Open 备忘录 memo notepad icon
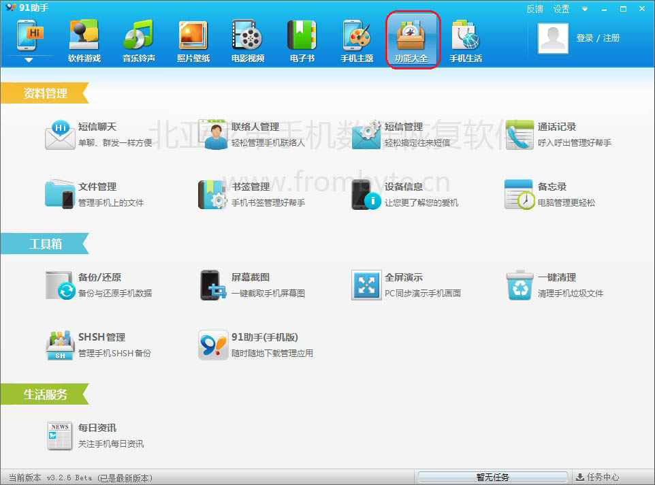The height and width of the screenshot is (485, 655). [520, 194]
